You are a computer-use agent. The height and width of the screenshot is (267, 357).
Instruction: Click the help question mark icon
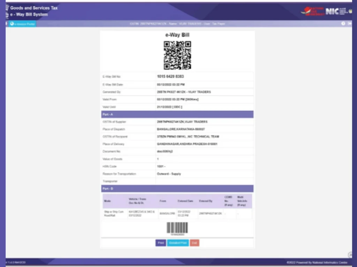pos(343,23)
